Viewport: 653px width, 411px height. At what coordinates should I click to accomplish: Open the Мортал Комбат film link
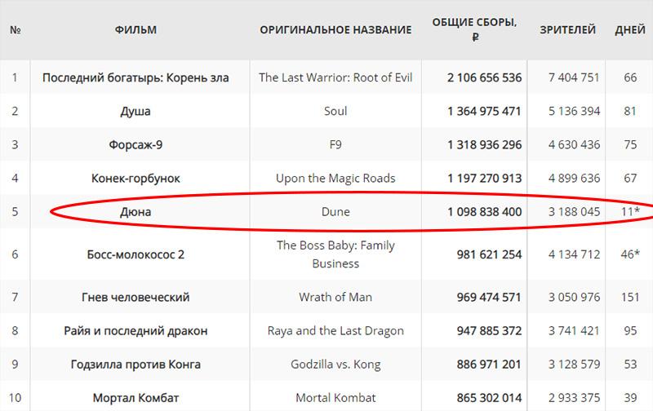pos(135,398)
